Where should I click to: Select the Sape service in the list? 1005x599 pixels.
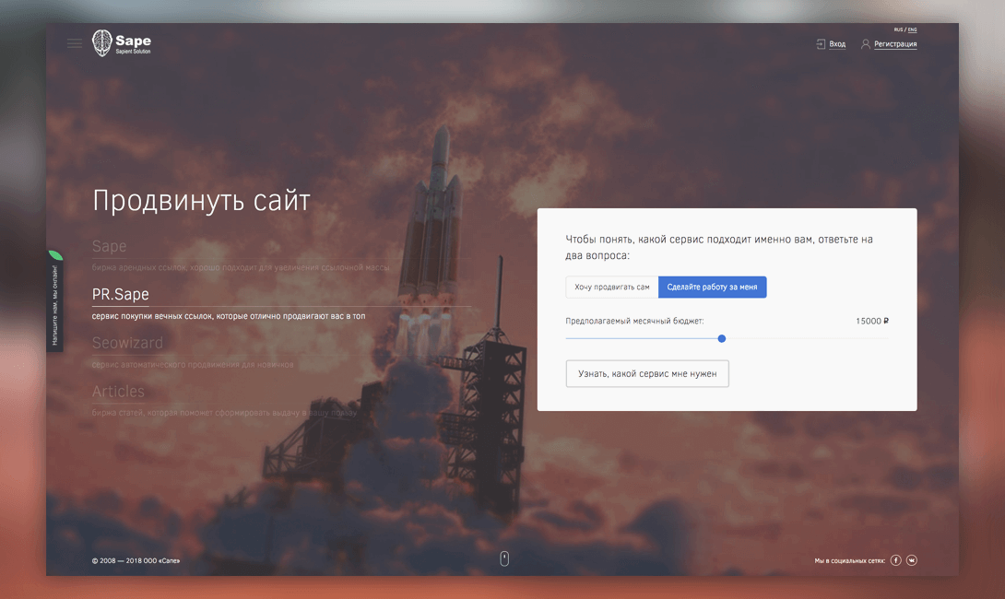(x=109, y=246)
